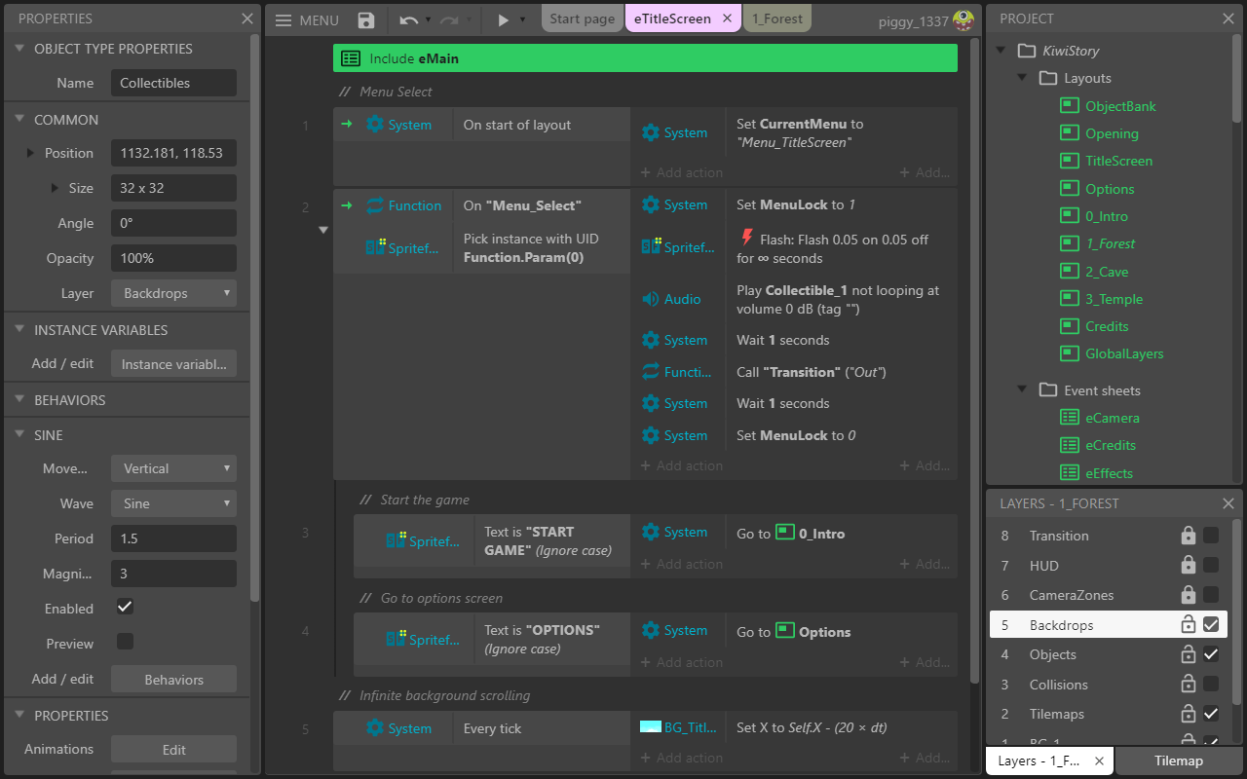Screen dimensions: 1247x779
Task: Click the Audio speaker icon in event 2
Action: [651, 298]
